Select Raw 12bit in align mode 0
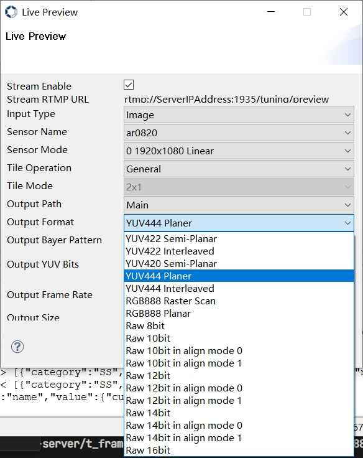 tap(239, 388)
